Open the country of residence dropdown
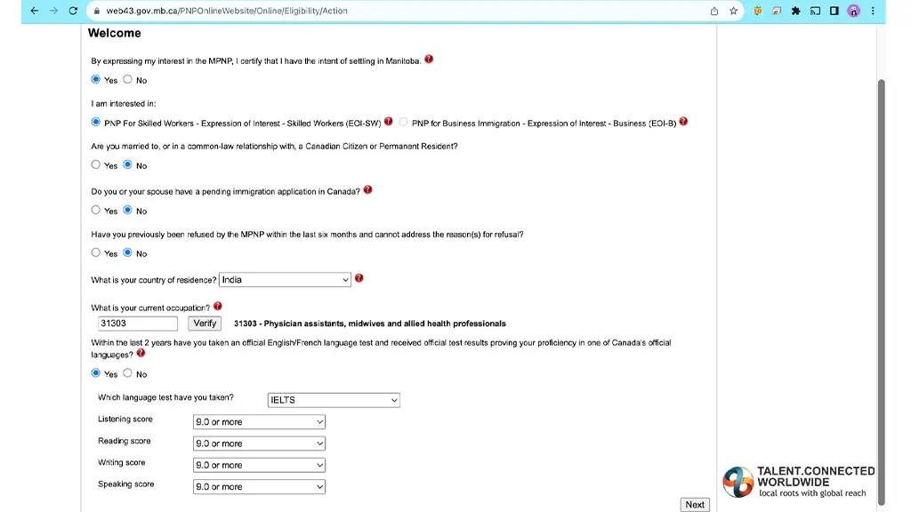Image resolution: width=911 pixels, height=512 pixels. tap(285, 279)
